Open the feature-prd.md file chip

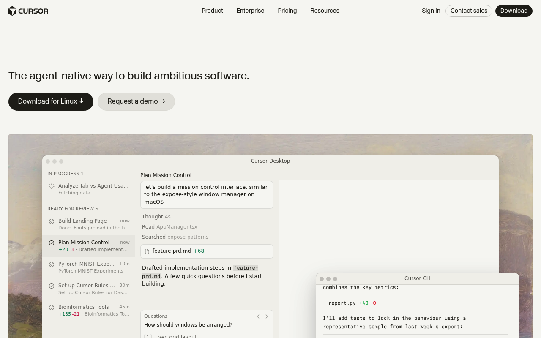tap(207, 251)
